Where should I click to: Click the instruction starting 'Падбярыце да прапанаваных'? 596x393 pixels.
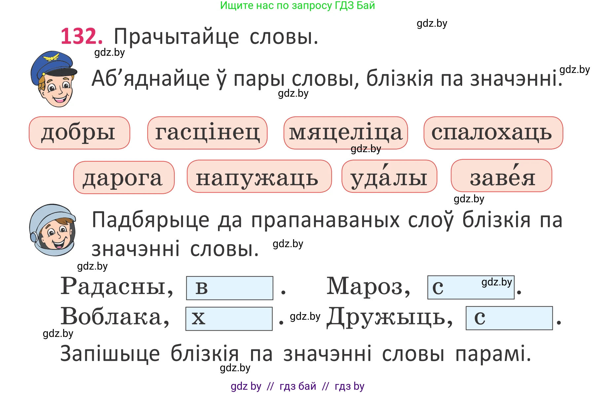coord(327,234)
